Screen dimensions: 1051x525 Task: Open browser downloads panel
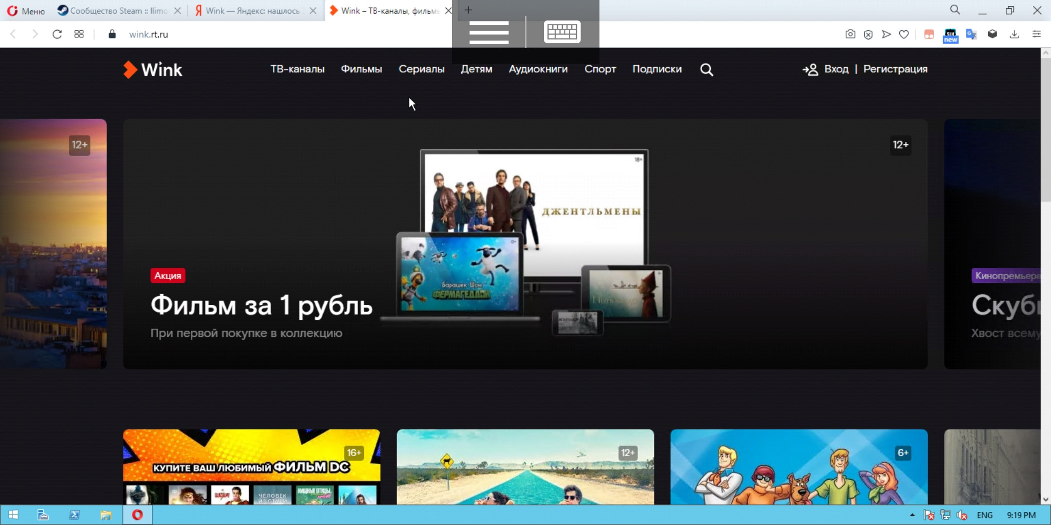[1014, 34]
